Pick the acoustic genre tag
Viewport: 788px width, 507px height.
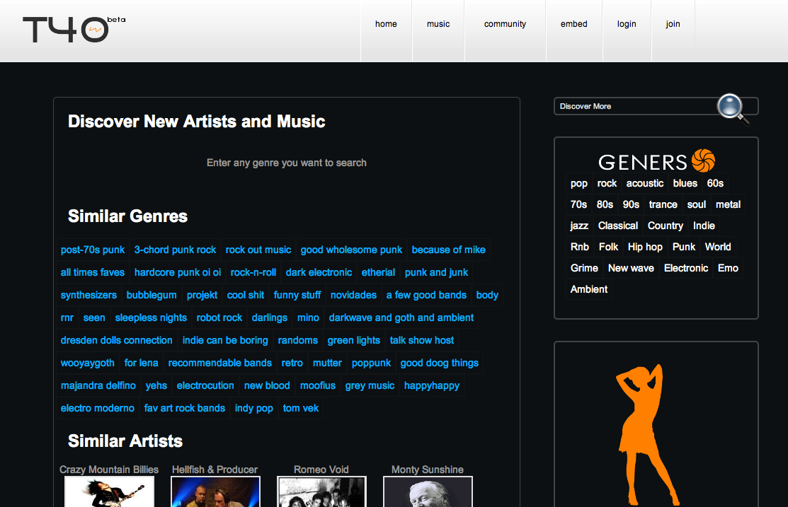pyautogui.click(x=645, y=183)
